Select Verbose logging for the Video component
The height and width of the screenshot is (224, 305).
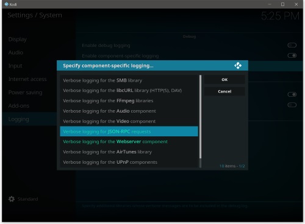click(x=129, y=121)
